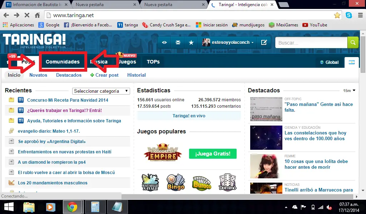Open Skype extension icon
Viewport: 366px width, 214px height.
point(349,15)
